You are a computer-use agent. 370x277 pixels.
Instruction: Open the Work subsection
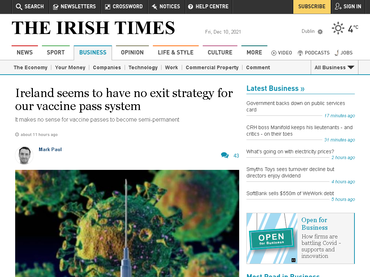(172, 67)
